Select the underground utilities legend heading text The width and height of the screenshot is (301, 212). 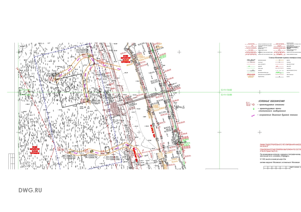(283, 58)
